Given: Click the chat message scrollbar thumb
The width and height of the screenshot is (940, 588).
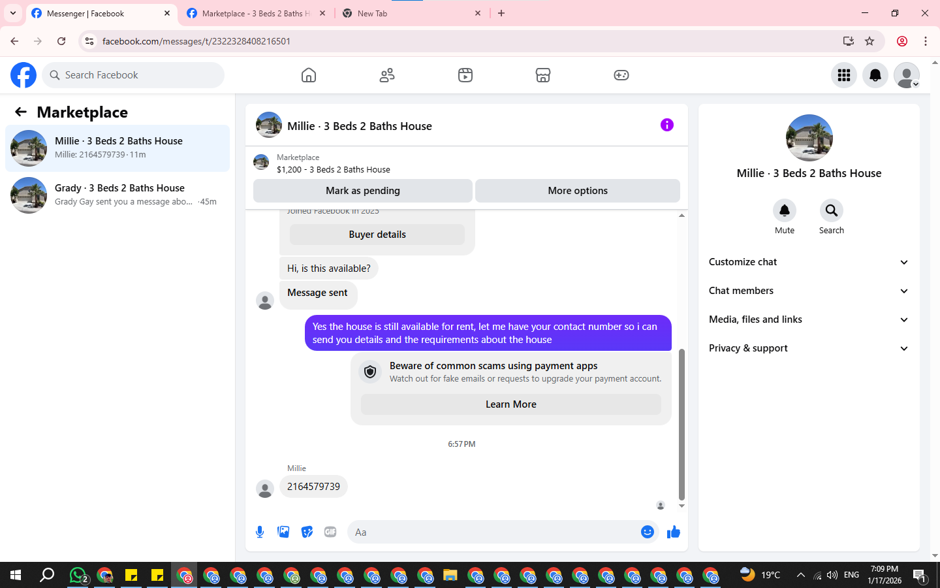Looking at the screenshot, I should pos(681,425).
